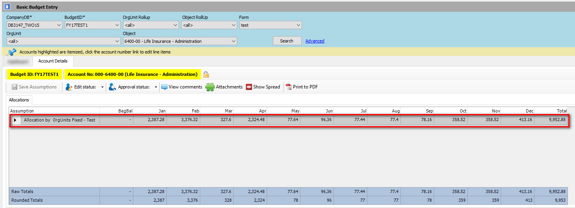Open the Object dropdown with Life Insurance
This screenshot has height=208, width=575.
(x=180, y=41)
